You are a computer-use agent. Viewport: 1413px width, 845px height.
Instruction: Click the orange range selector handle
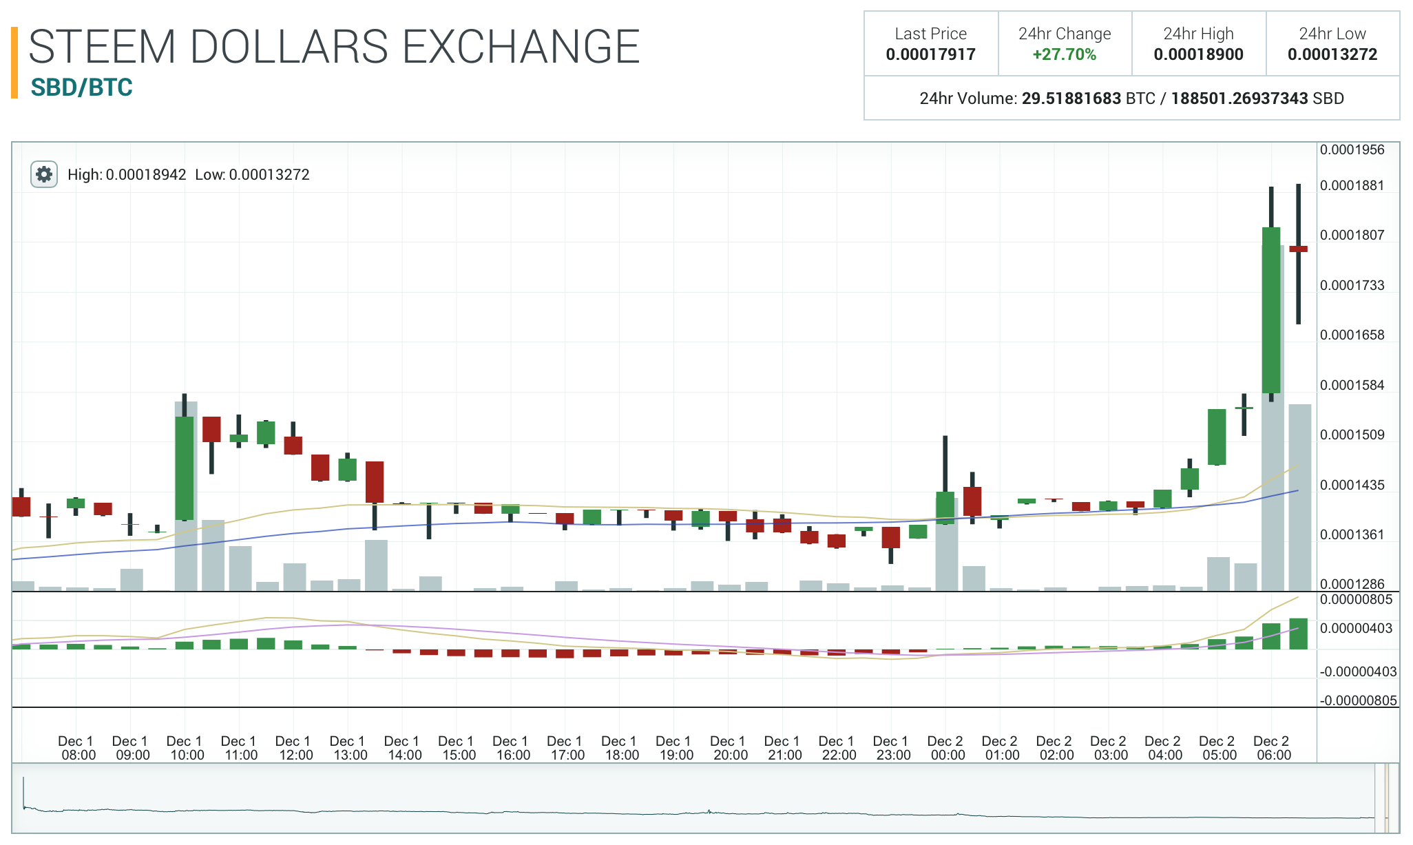pyautogui.click(x=1387, y=797)
